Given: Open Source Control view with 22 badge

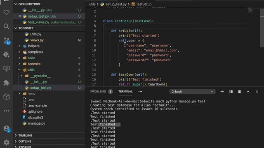Looking at the screenshot, I should 7,41.
